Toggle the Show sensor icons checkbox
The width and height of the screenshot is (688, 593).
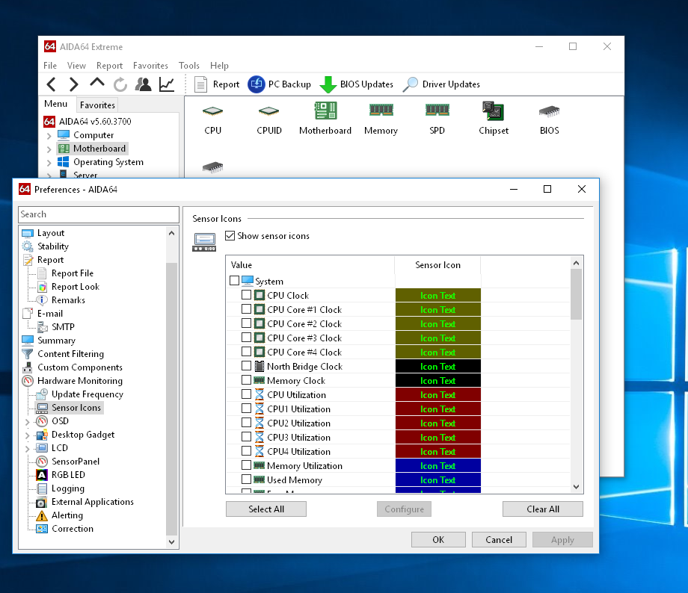[x=230, y=236]
